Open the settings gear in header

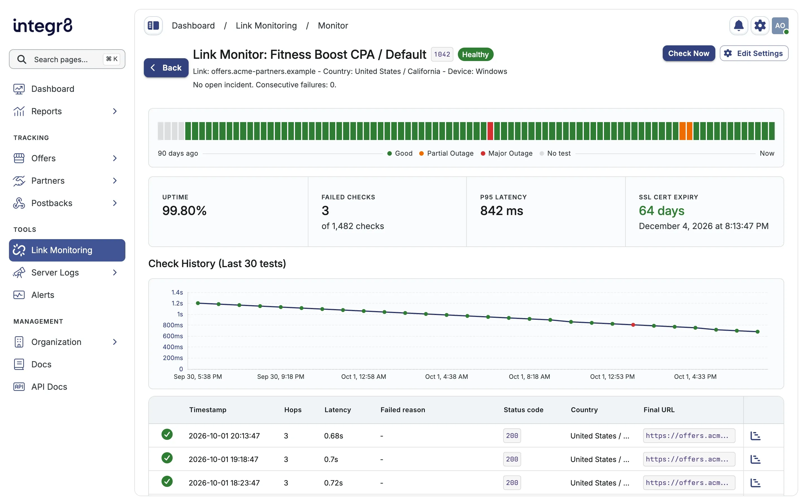(x=760, y=26)
